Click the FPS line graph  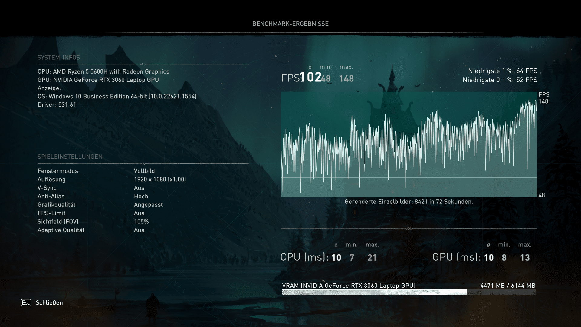pos(409,144)
